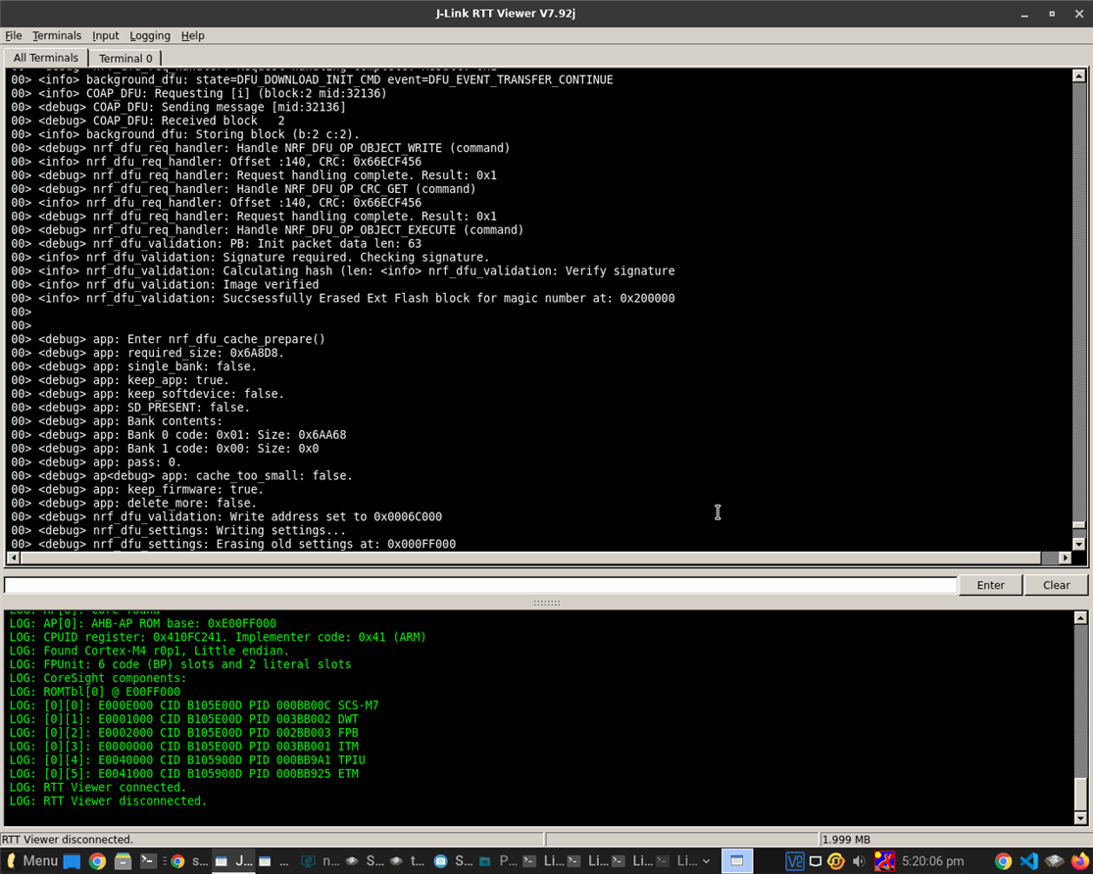The width and height of the screenshot is (1093, 874).
Task: Switch to the screenshot 'S...' camera taskbar window
Action: point(453,861)
